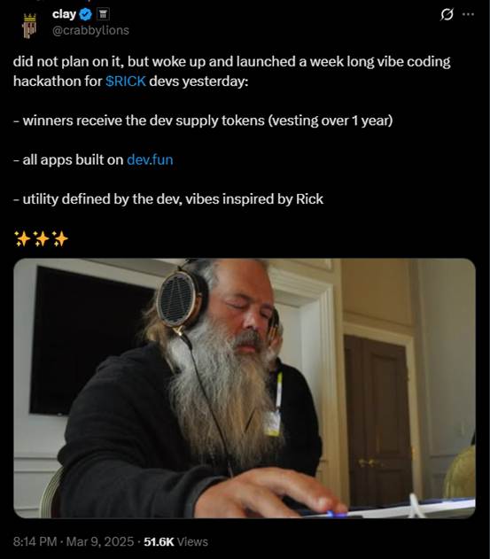
Task: Open the attached photo of bearded man
Action: [x=245, y=388]
